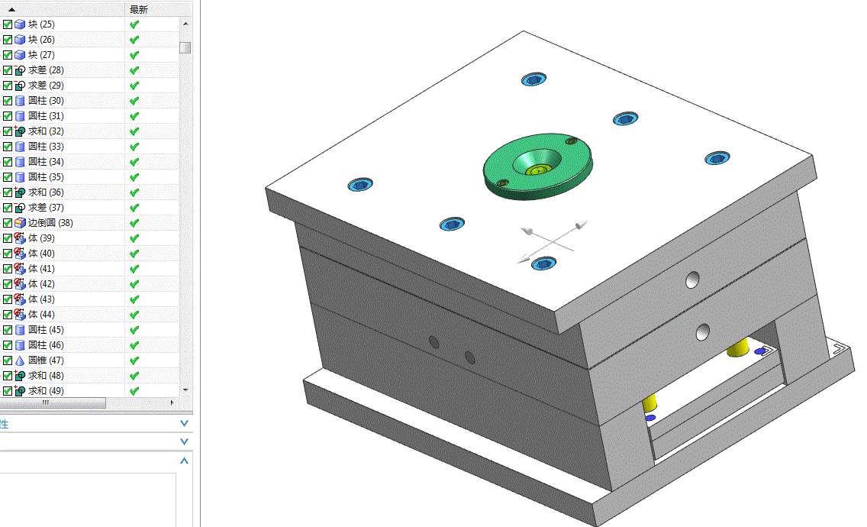Click the vertical scrollbar thumb
Screen dimensions: 867x527
pyautogui.click(x=185, y=47)
